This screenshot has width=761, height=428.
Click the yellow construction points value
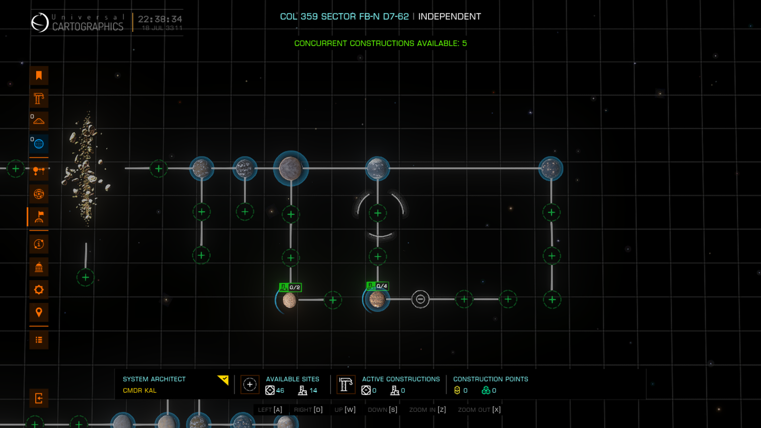point(461,390)
